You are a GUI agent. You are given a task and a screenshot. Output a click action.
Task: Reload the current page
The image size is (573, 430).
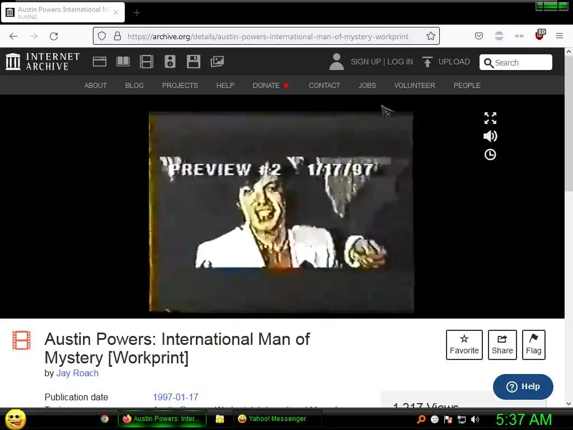click(54, 36)
